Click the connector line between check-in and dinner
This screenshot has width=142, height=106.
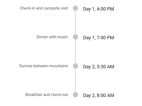tap(75, 23)
